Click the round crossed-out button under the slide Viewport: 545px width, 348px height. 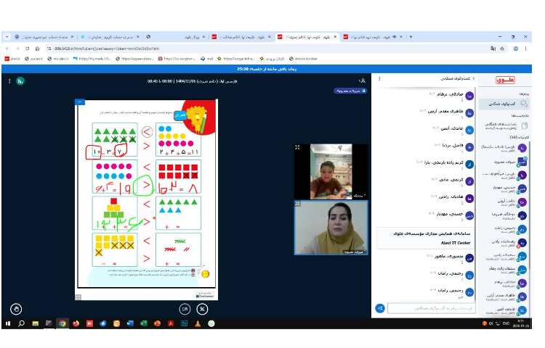[202, 308]
